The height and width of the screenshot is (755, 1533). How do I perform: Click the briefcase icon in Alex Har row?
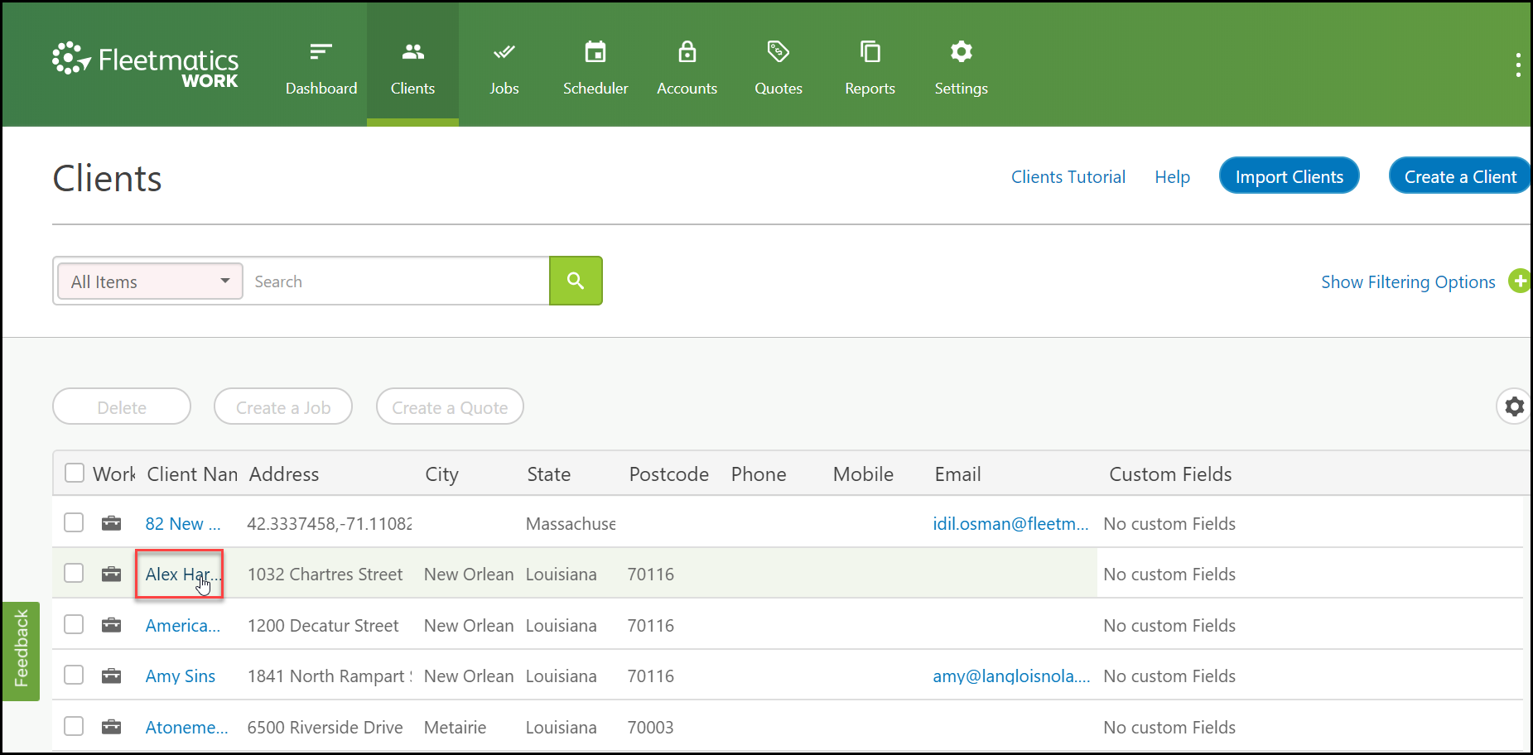pos(111,574)
